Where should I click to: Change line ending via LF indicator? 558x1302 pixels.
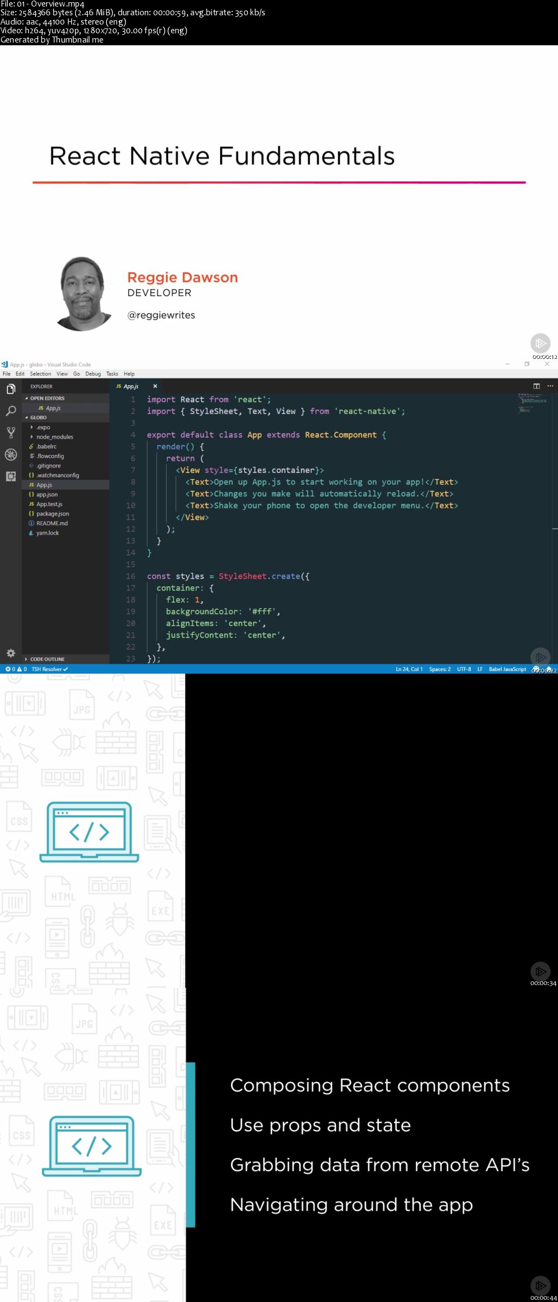pos(480,669)
